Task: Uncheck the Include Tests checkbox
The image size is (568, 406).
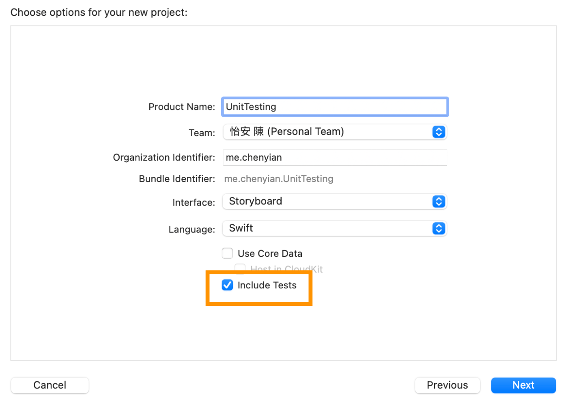Action: click(228, 285)
